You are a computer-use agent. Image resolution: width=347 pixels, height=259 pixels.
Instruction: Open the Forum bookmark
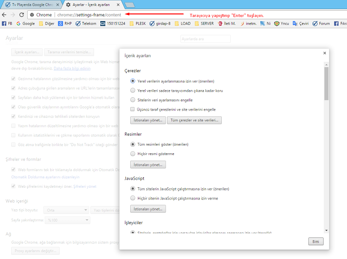coord(321,23)
